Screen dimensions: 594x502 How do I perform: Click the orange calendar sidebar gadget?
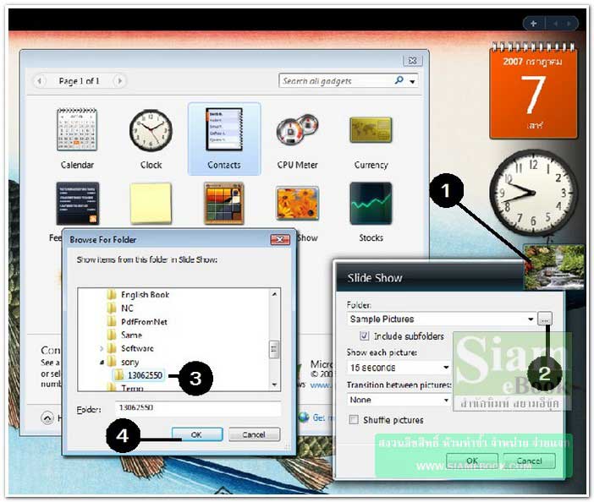[533, 90]
